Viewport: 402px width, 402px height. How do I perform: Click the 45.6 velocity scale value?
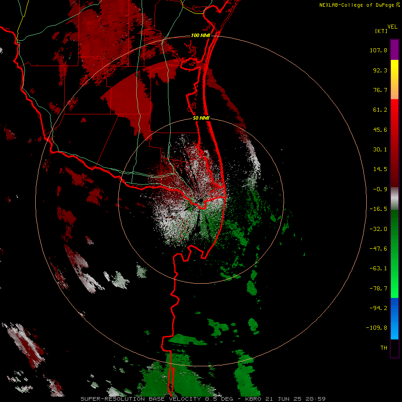(x=380, y=130)
